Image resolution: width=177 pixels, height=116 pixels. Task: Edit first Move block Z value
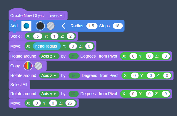pyautogui.click(x=89, y=46)
